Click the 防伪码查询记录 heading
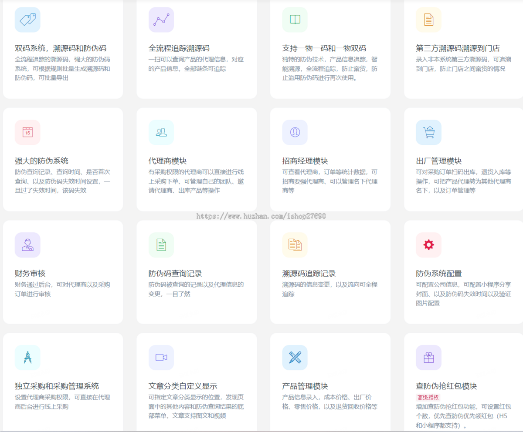Viewport: 523px width, 432px height. tap(175, 274)
